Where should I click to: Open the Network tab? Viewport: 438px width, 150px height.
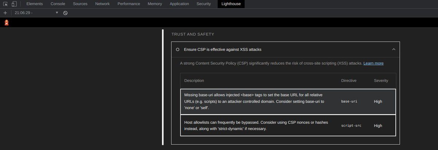point(103,4)
